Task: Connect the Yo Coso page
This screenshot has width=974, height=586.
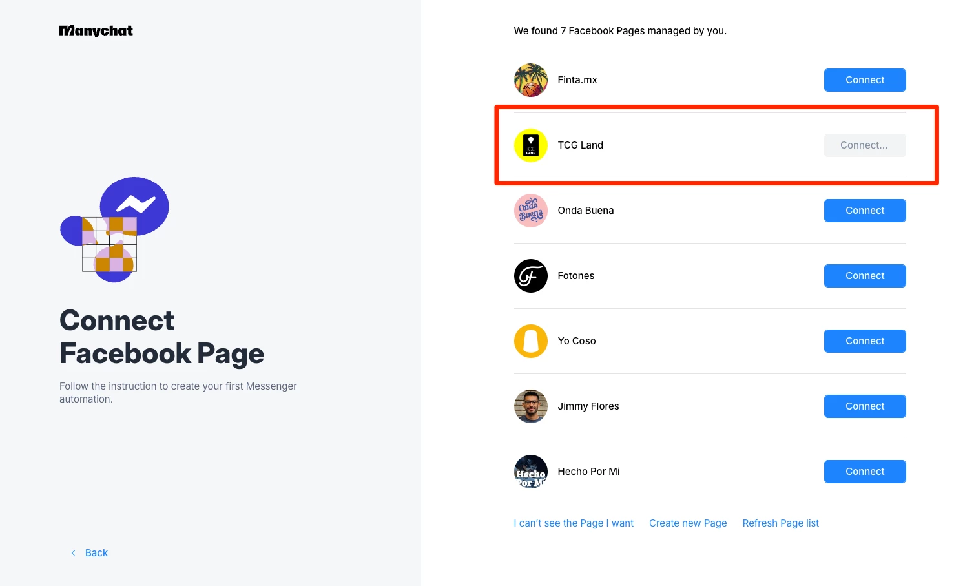Action: click(x=865, y=341)
